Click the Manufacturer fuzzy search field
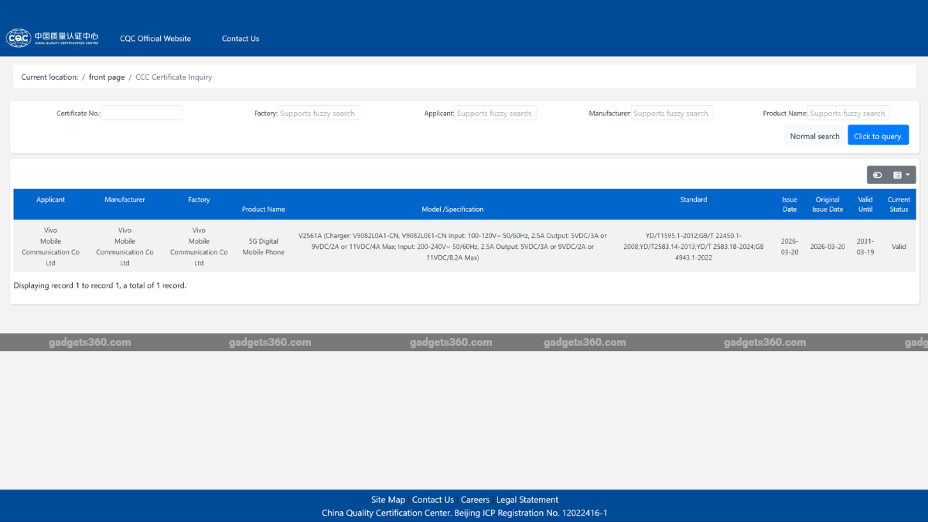Image resolution: width=928 pixels, height=522 pixels. [672, 113]
